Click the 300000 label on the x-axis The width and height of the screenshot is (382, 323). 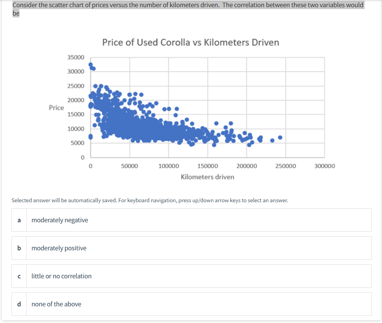325,166
